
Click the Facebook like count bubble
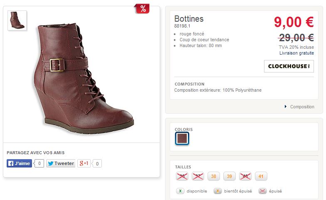pyautogui.click(x=39, y=163)
